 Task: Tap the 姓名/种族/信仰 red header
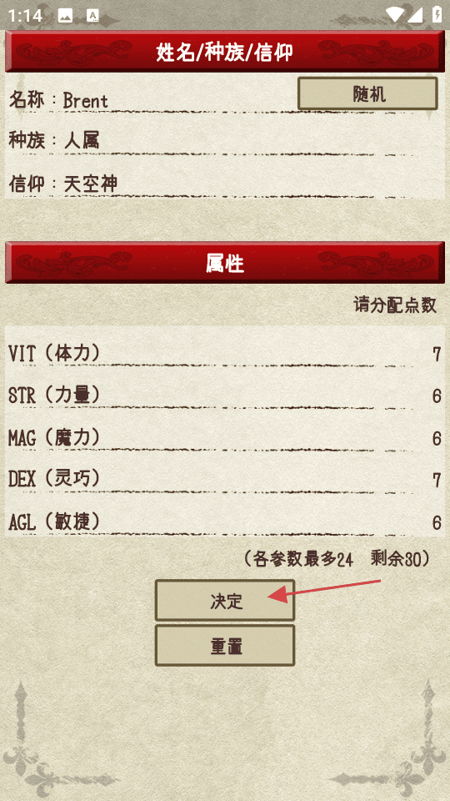pyautogui.click(x=225, y=52)
